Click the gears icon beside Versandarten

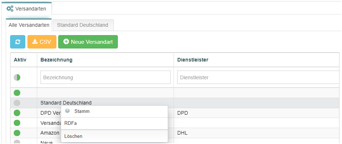[x=10, y=9]
